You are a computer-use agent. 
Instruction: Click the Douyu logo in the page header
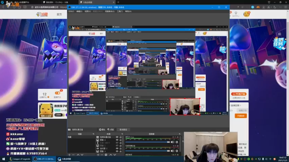(42, 14)
